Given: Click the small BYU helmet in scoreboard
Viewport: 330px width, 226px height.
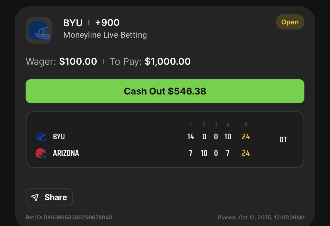Looking at the screenshot, I should pos(41,137).
